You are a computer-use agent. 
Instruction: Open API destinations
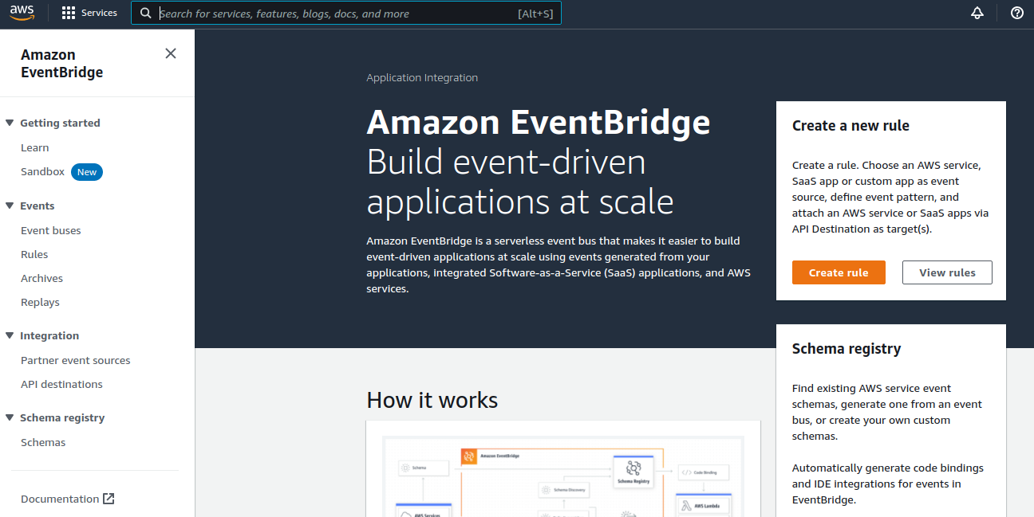[61, 384]
